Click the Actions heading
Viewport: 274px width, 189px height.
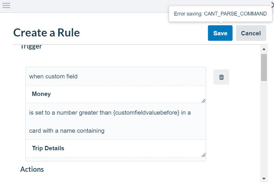point(32,169)
